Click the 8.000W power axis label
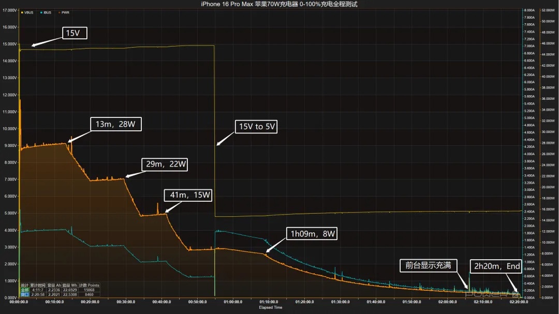 (x=548, y=253)
